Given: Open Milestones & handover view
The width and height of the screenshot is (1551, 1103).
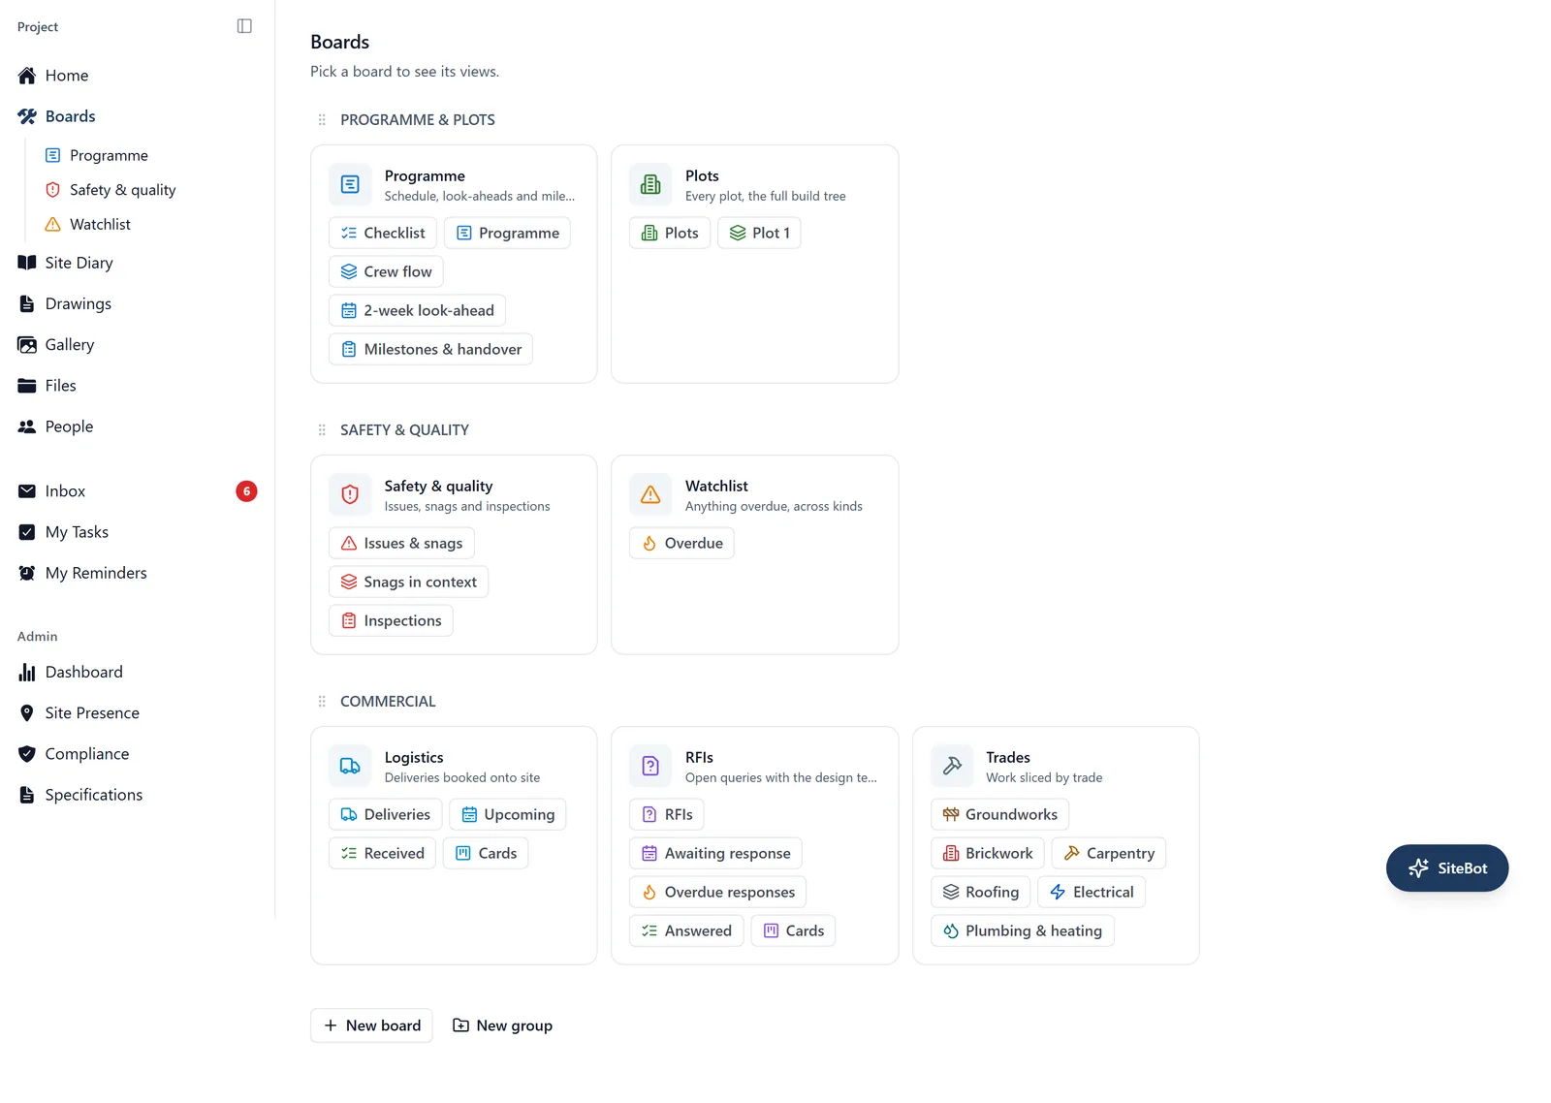Looking at the screenshot, I should pos(430,349).
